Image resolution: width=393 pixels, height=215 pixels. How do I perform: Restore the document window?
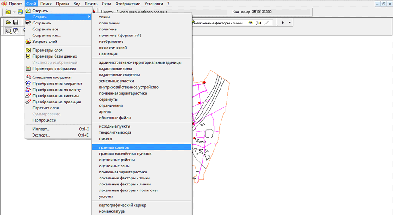[x=383, y=4]
